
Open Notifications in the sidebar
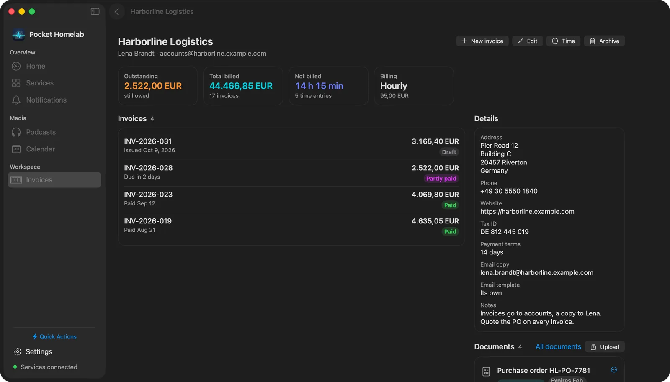(x=54, y=100)
